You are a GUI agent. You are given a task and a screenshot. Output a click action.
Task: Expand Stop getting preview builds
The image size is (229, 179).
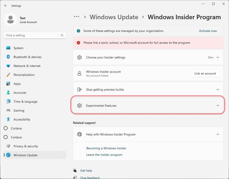218,89
